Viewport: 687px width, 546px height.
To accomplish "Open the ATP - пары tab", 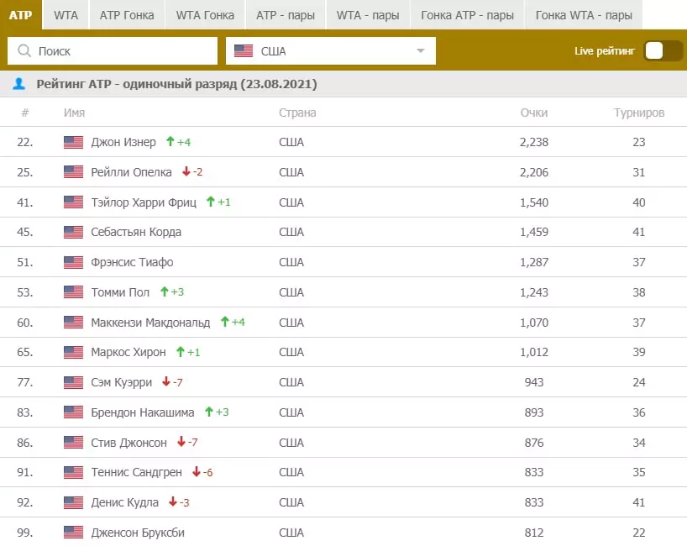I will pos(286,15).
